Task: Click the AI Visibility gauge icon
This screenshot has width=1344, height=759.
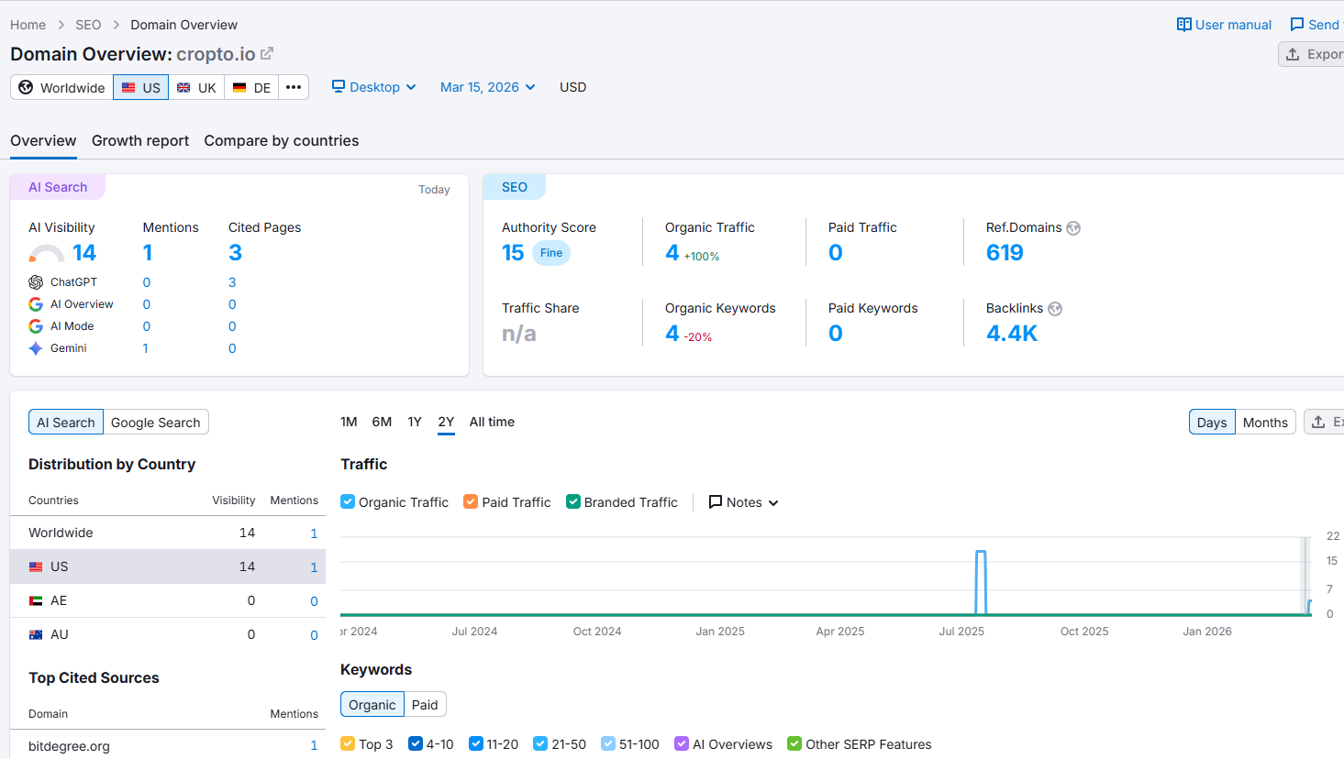Action: click(x=47, y=254)
